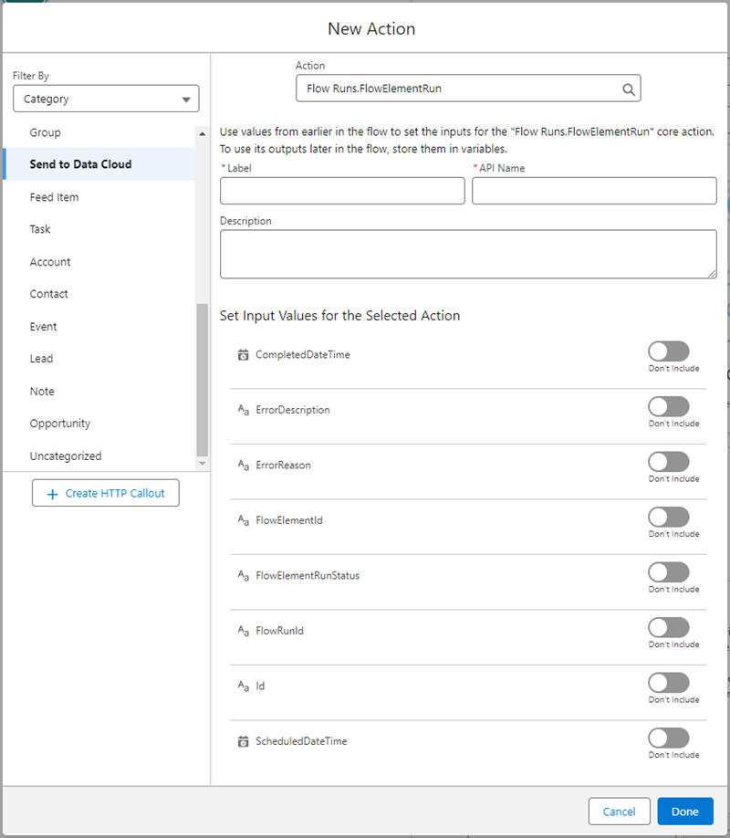The height and width of the screenshot is (838, 730).
Task: Click the search magnifier icon in Action field
Action: (x=627, y=88)
